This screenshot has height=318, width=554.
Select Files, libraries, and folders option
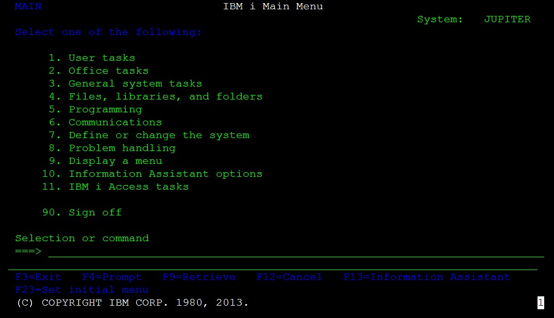(165, 96)
